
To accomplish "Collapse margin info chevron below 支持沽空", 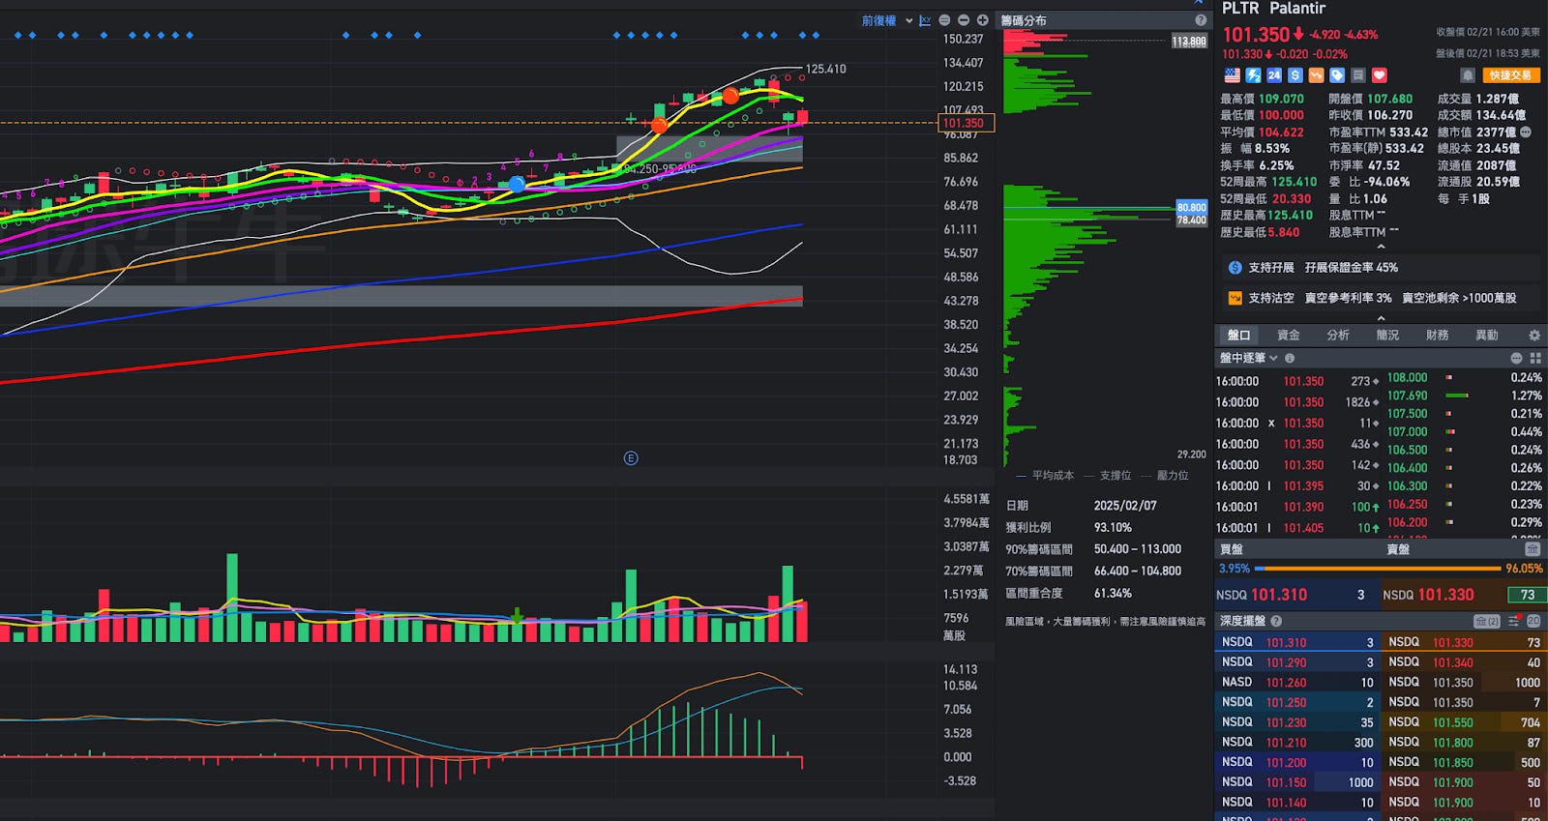I will tap(1381, 318).
